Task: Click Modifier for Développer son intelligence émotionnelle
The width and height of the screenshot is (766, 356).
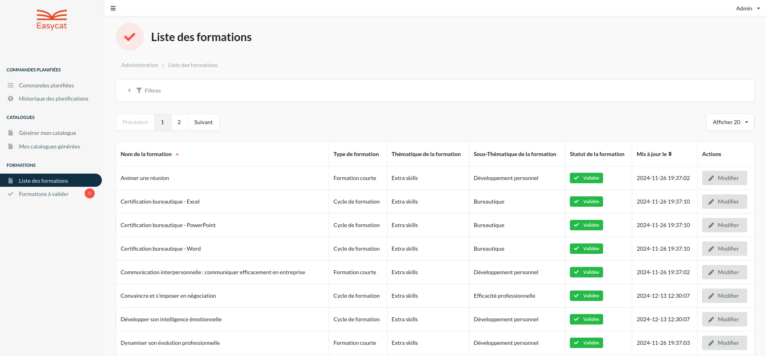Action: click(x=724, y=319)
